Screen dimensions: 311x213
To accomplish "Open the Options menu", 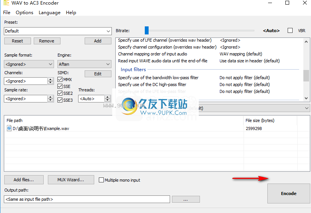I will [25, 13].
